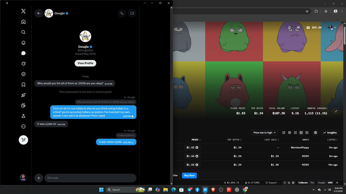Switch to light theme sun icon
Image resolution: width=346 pixels, height=194 pixels.
pos(285,183)
